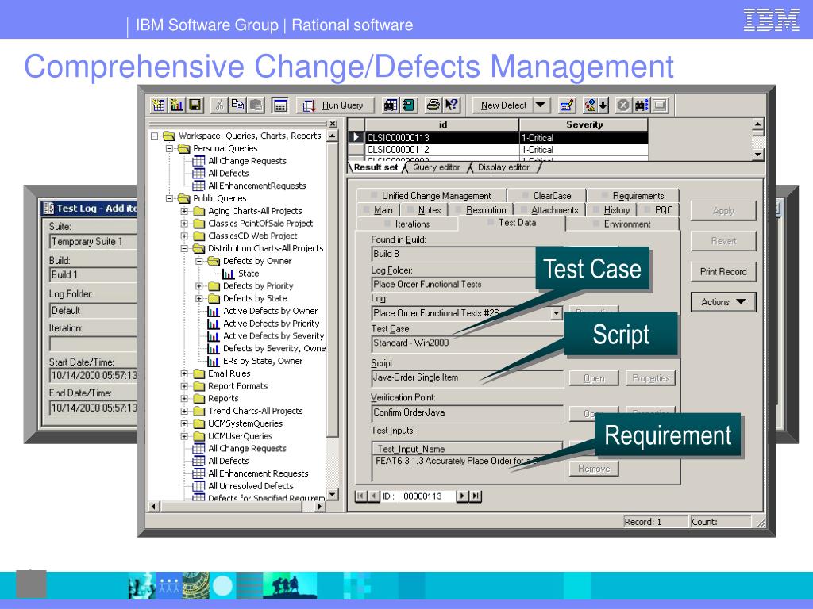
Task: Click the teal notebook toolbar icon
Action: click(409, 105)
